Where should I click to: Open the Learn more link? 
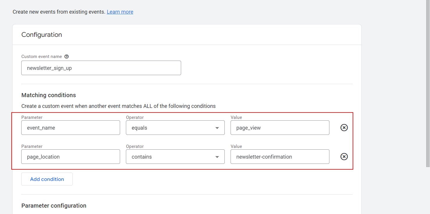tap(120, 12)
